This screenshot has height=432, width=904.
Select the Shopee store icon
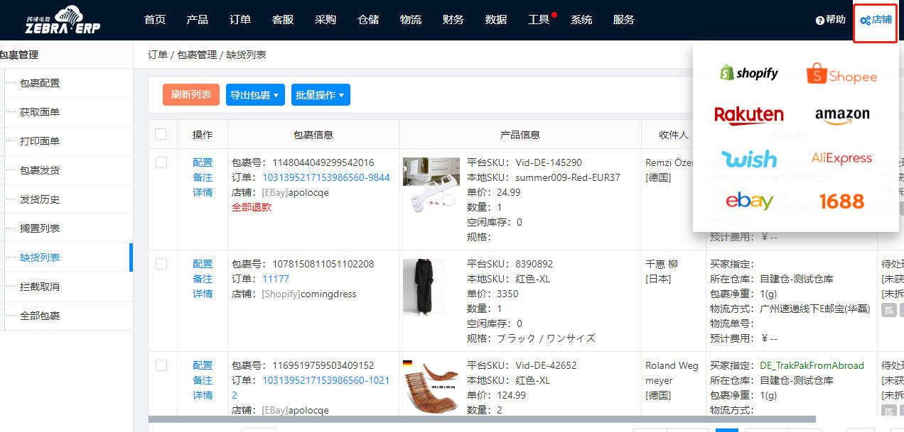(841, 72)
